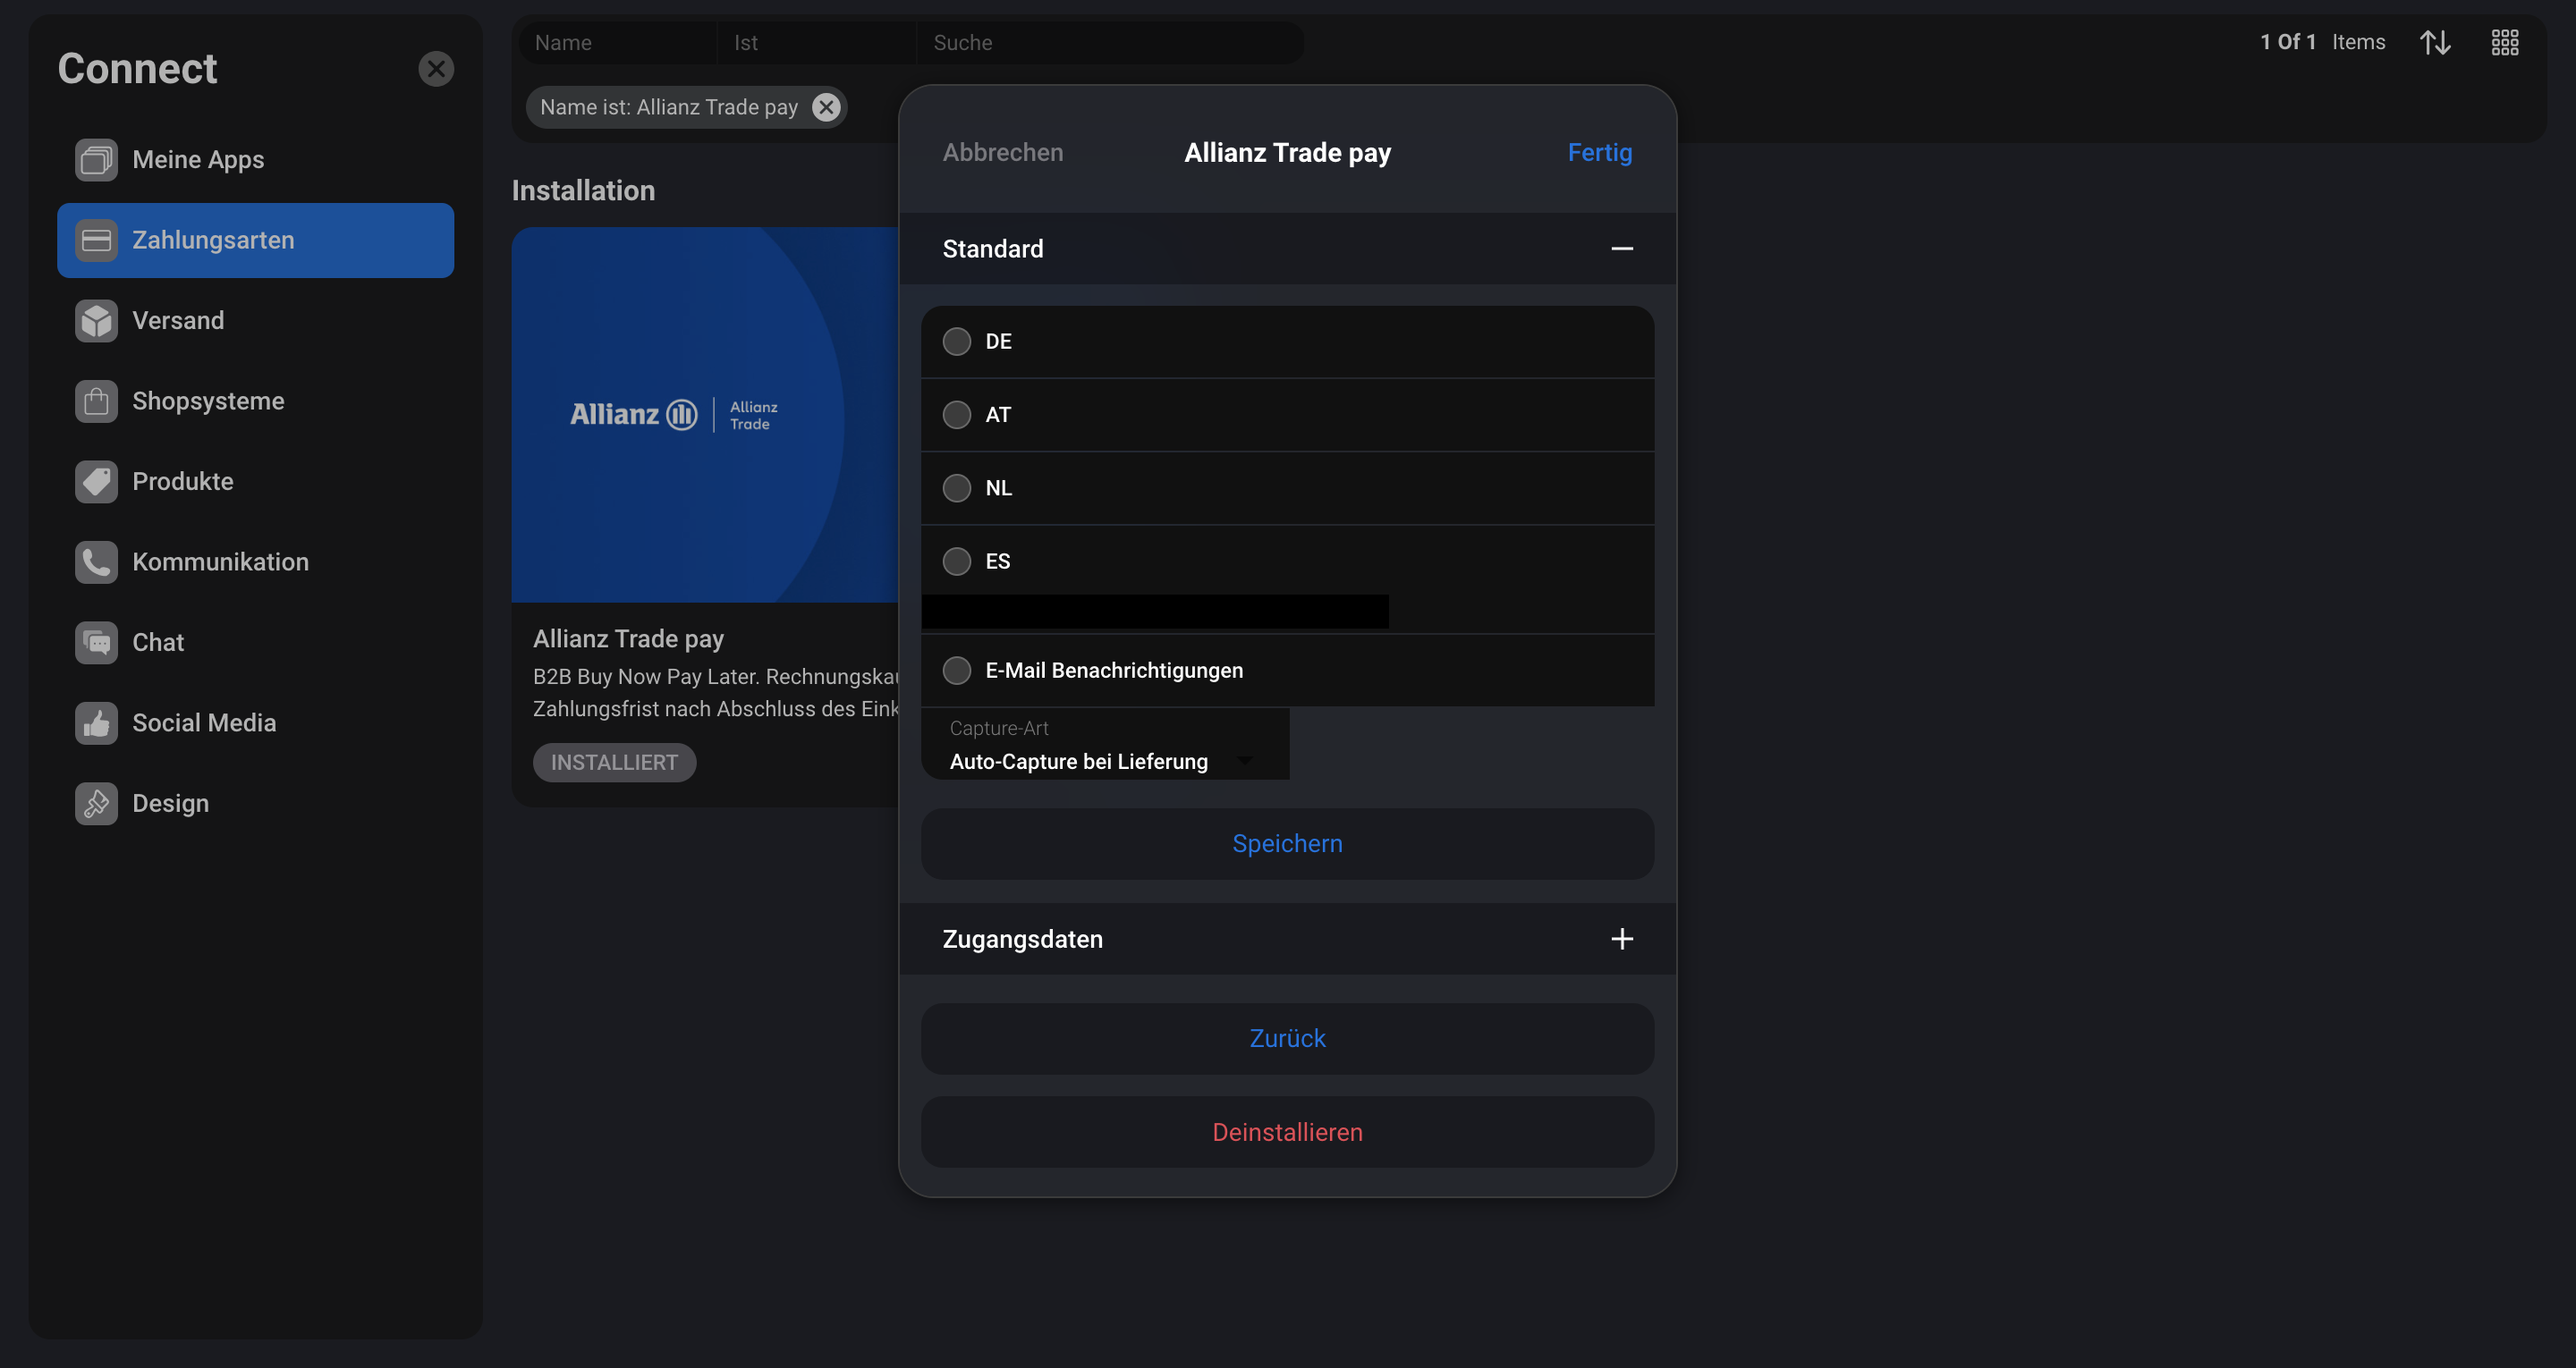Click the Design brush icon
This screenshot has width=2576, height=1368.
pos(96,804)
